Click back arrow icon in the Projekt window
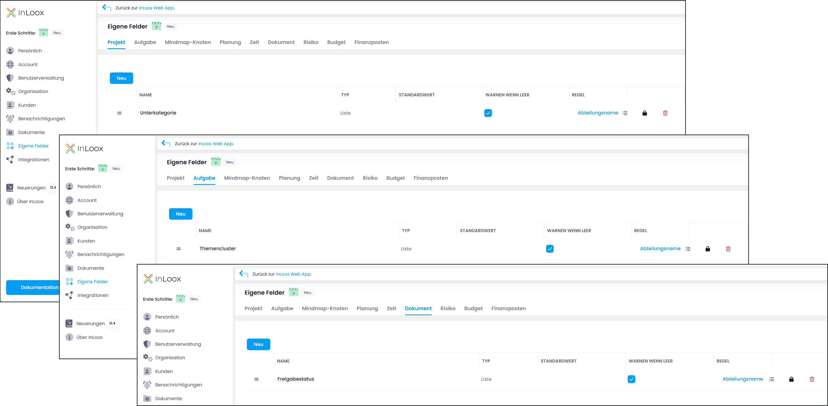 pos(107,7)
